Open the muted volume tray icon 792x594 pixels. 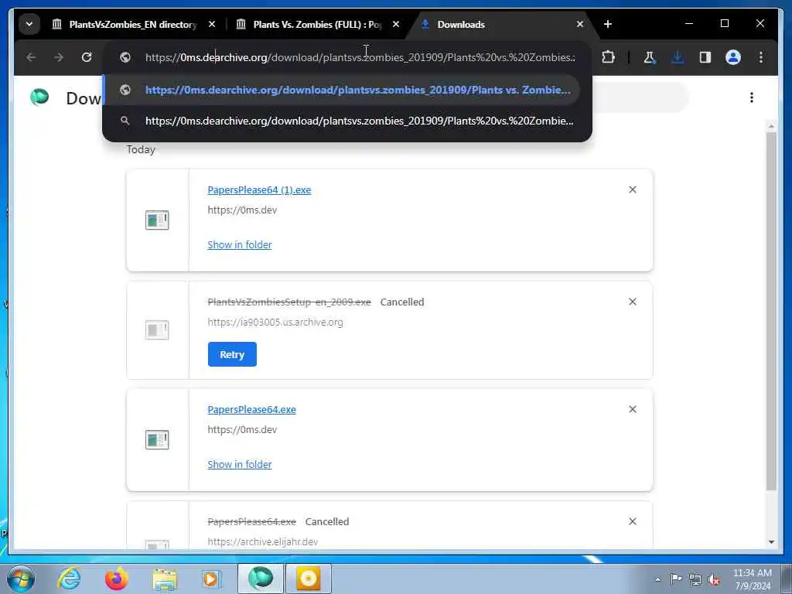pos(714,580)
